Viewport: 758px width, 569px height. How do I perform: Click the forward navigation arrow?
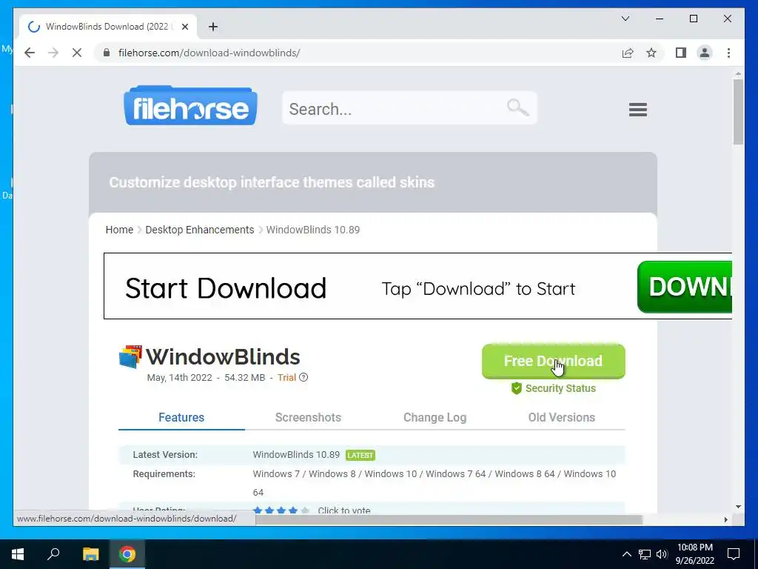pyautogui.click(x=53, y=53)
